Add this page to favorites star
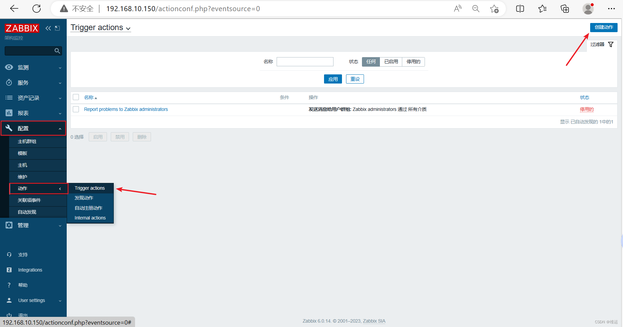 tap(494, 9)
